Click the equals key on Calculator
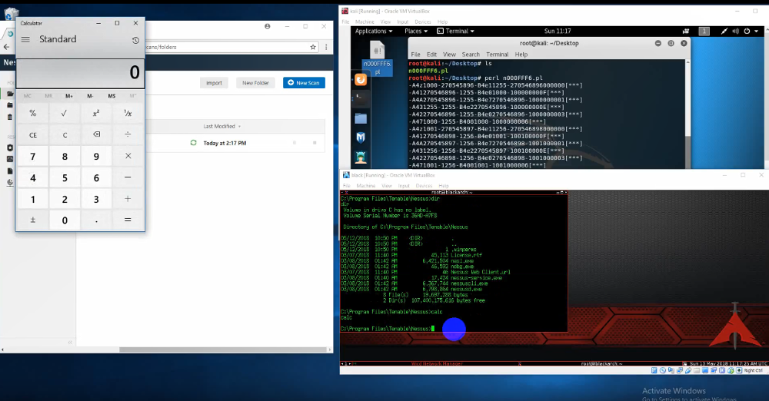The image size is (769, 401). point(128,220)
